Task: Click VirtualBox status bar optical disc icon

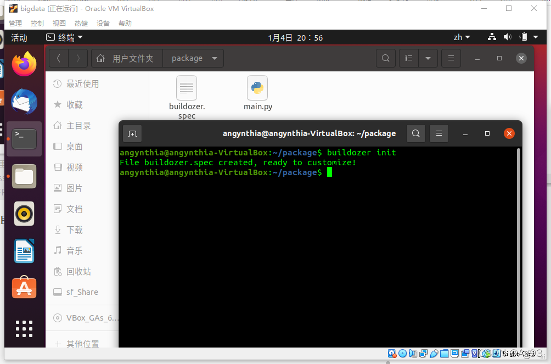Action: click(403, 354)
